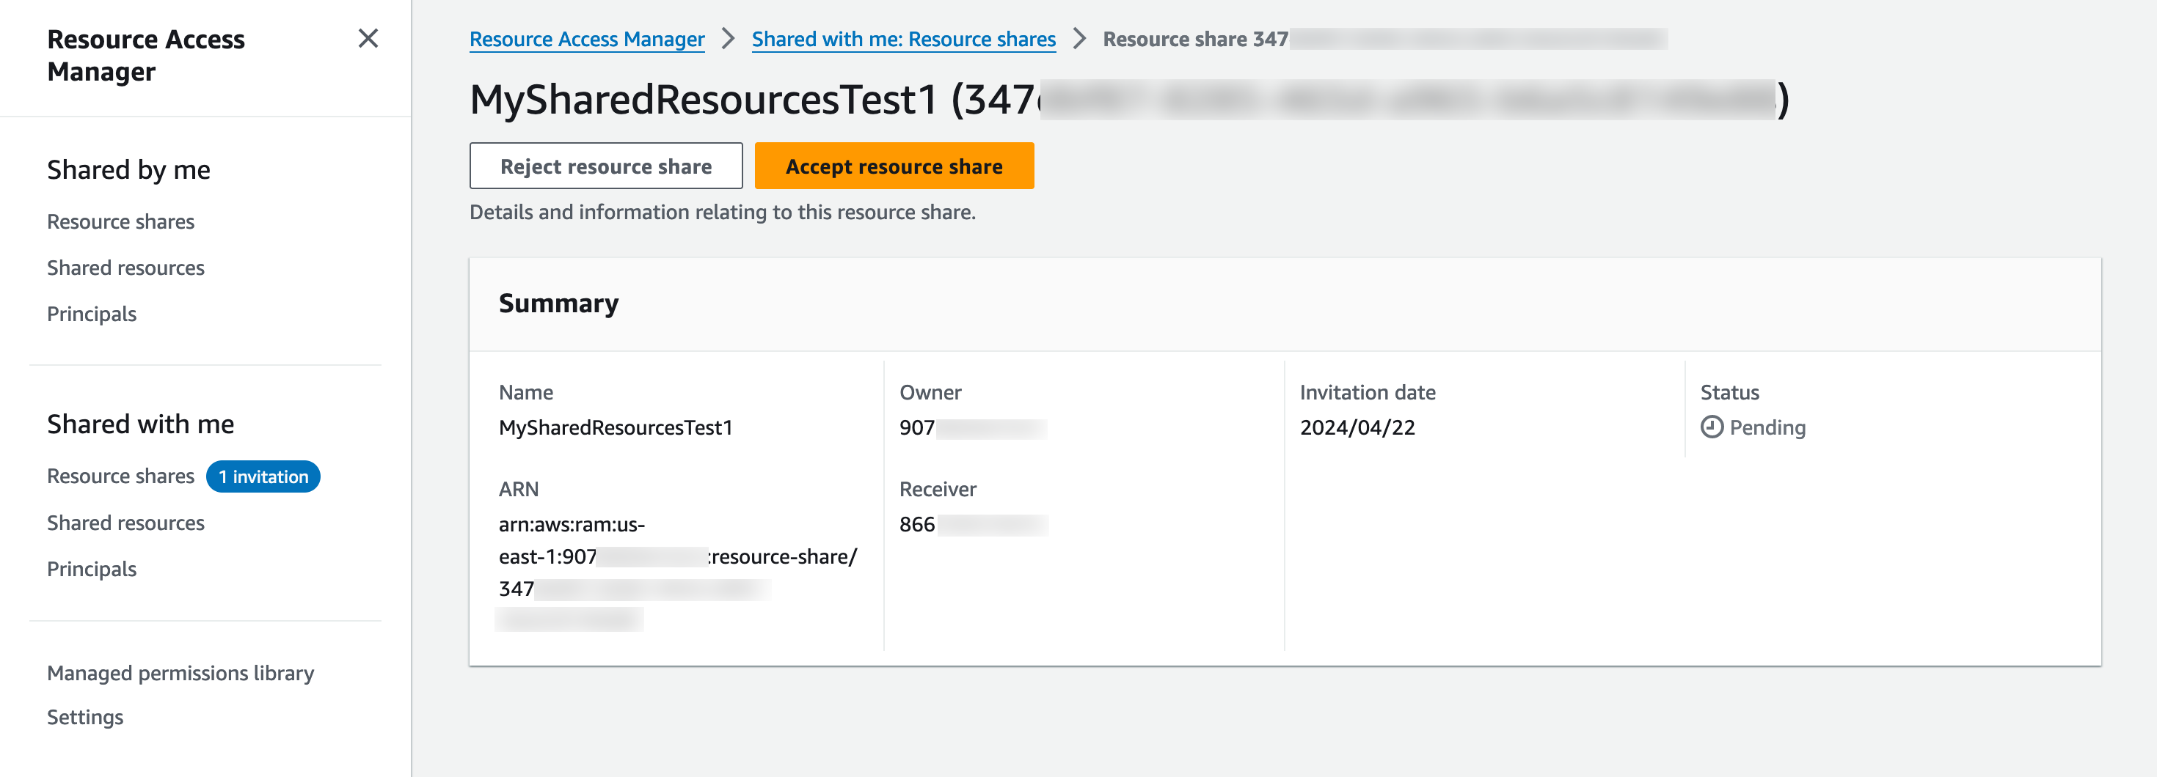This screenshot has width=2157, height=777.
Task: Open Principals under Shared by me
Action: tap(92, 314)
